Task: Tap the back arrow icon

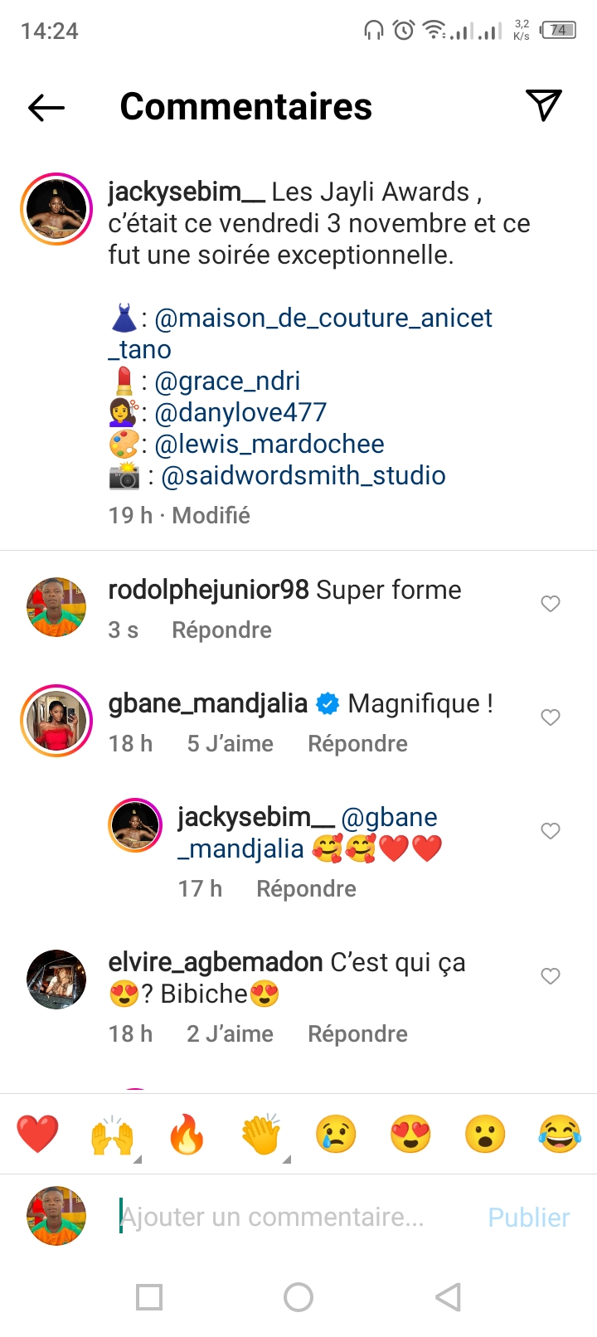Action: click(46, 107)
